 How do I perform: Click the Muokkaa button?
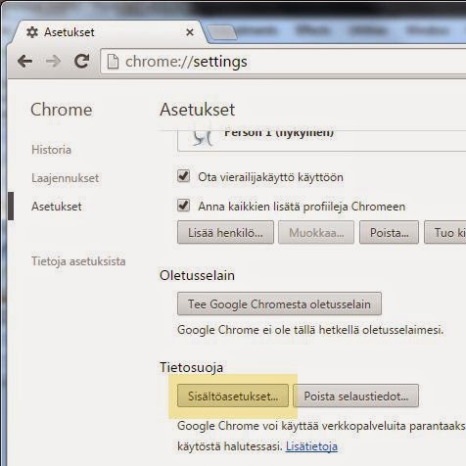click(316, 232)
